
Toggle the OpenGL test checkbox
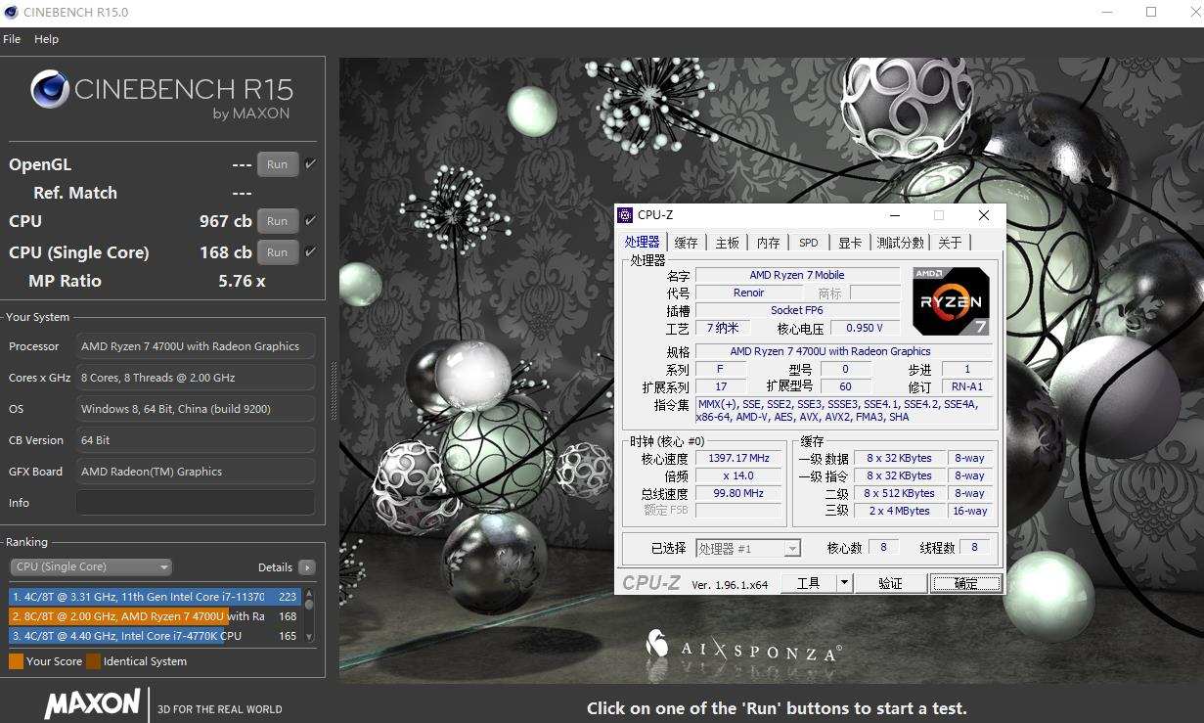tap(310, 164)
